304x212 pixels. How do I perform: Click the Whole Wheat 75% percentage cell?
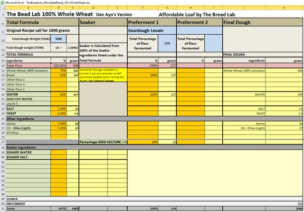[58, 71]
